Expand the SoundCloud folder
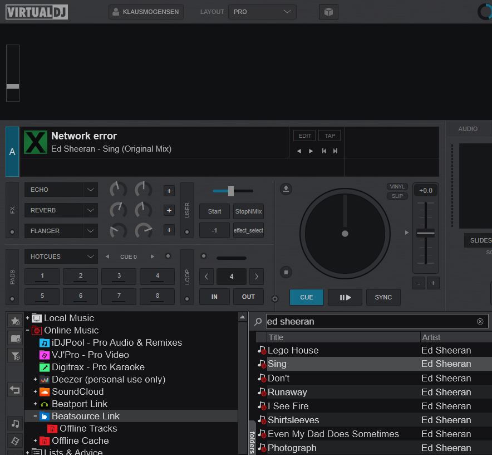The width and height of the screenshot is (492, 455). click(x=35, y=391)
